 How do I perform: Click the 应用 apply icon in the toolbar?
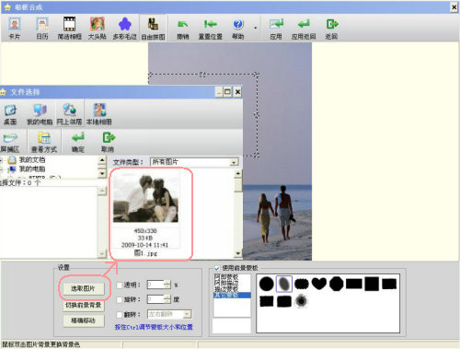(276, 28)
